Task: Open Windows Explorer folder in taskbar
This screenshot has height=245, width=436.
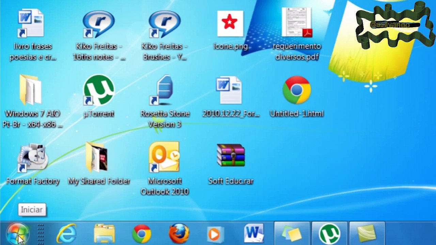Action: pyautogui.click(x=104, y=234)
